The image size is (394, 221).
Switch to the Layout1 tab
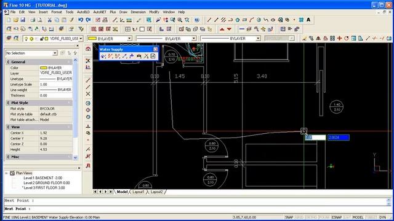(x=138, y=192)
